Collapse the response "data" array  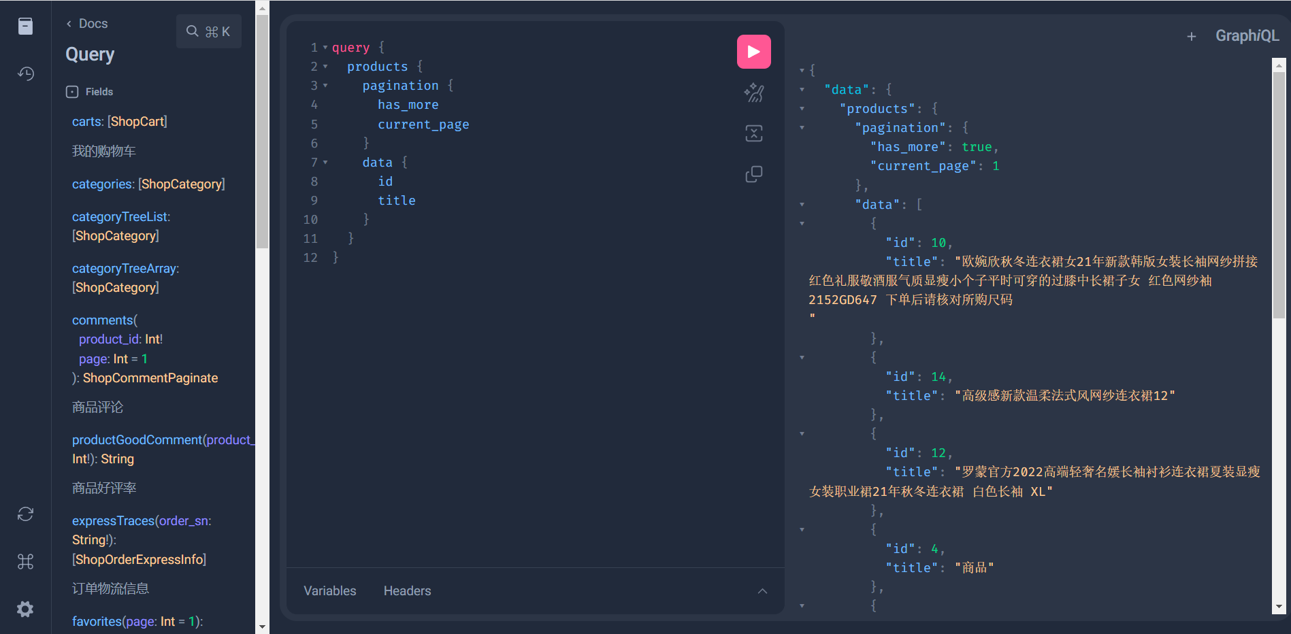pyautogui.click(x=802, y=205)
